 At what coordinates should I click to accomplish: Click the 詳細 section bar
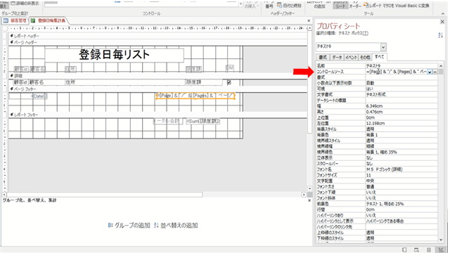point(157,76)
